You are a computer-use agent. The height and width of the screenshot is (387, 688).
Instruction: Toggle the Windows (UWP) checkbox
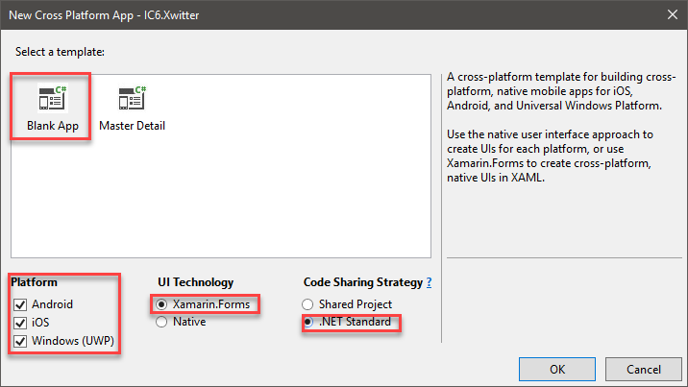point(20,341)
